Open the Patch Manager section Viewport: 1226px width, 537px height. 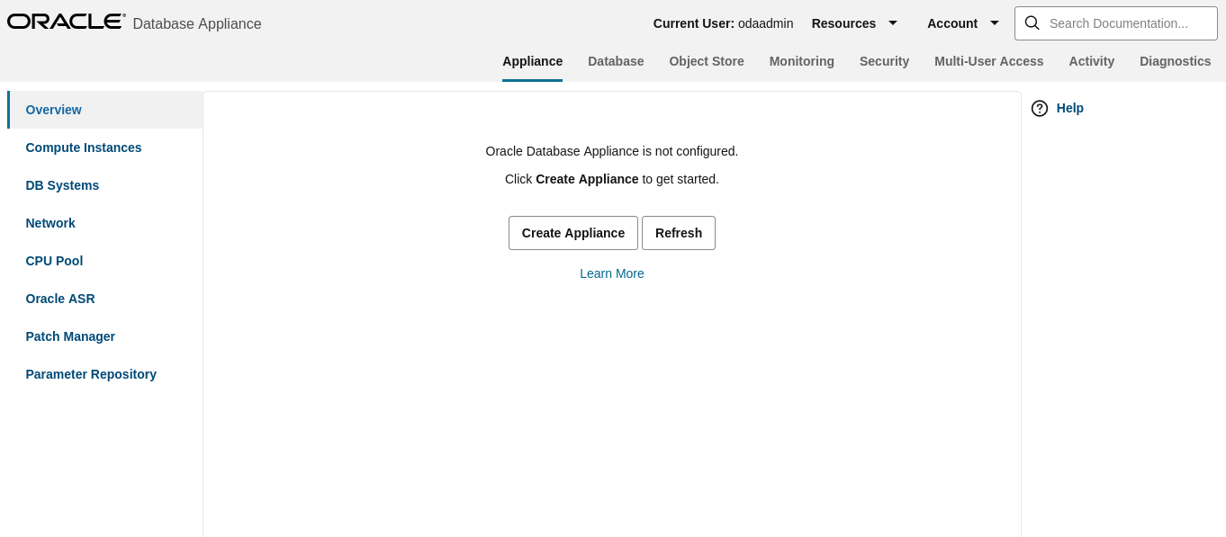(x=70, y=336)
